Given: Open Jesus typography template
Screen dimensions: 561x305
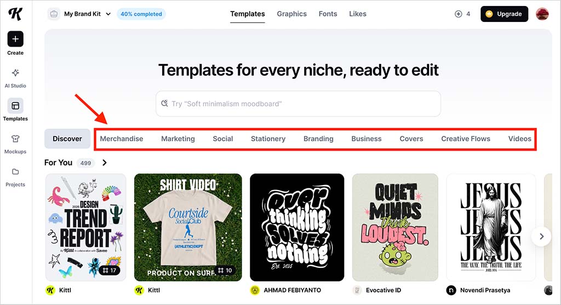Looking at the screenshot, I should pyautogui.click(x=491, y=227).
